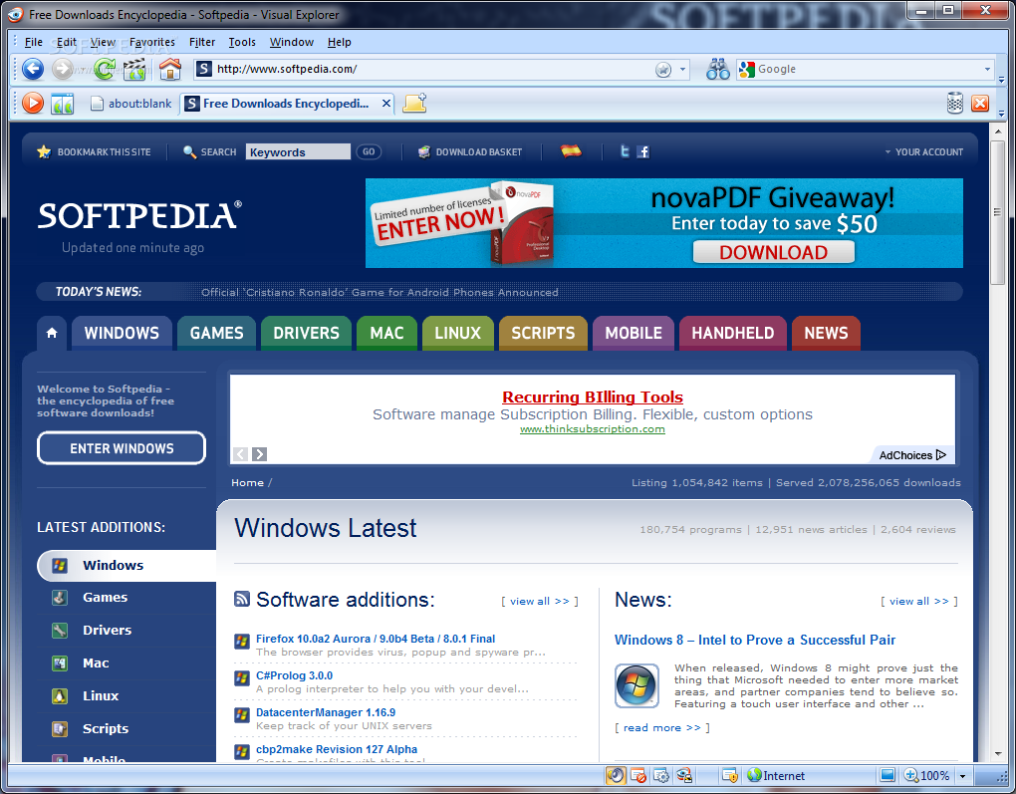Click the window settings gear icon in the status bar
Screen dimensions: 1016x794
(x=661, y=775)
